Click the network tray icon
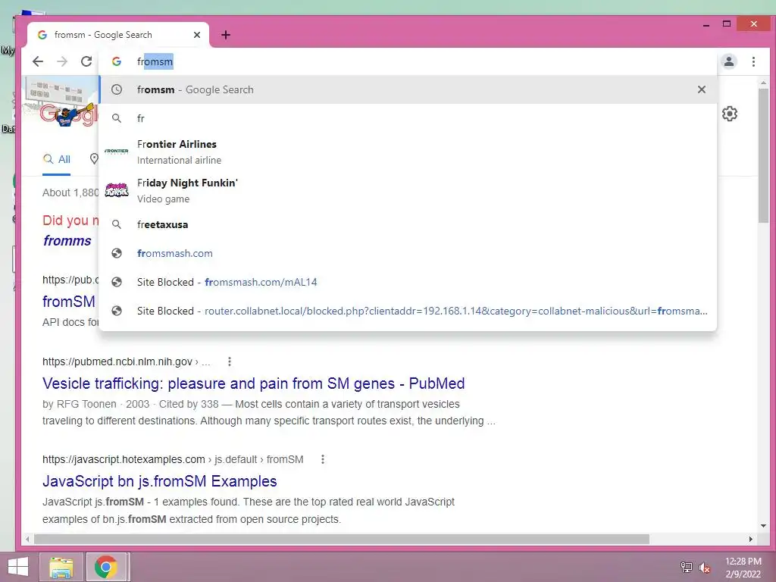776x582 pixels. (687, 567)
